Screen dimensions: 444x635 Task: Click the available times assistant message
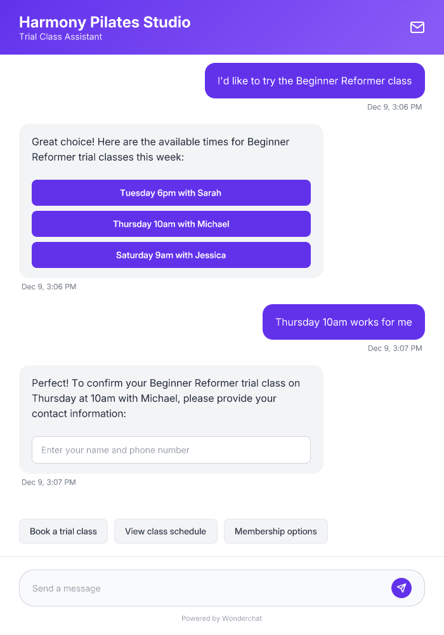point(160,149)
